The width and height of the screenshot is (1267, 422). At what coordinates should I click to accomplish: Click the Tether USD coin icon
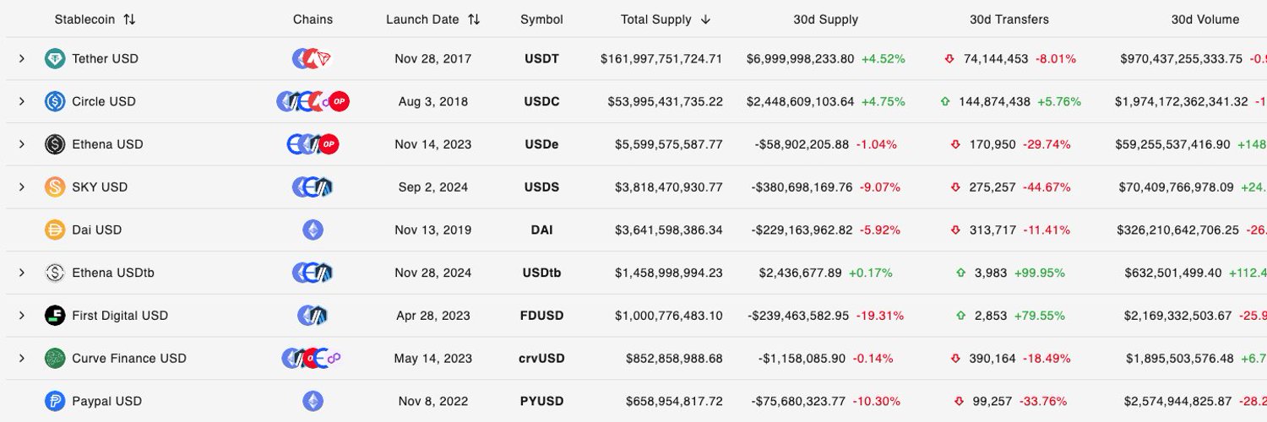[55, 58]
